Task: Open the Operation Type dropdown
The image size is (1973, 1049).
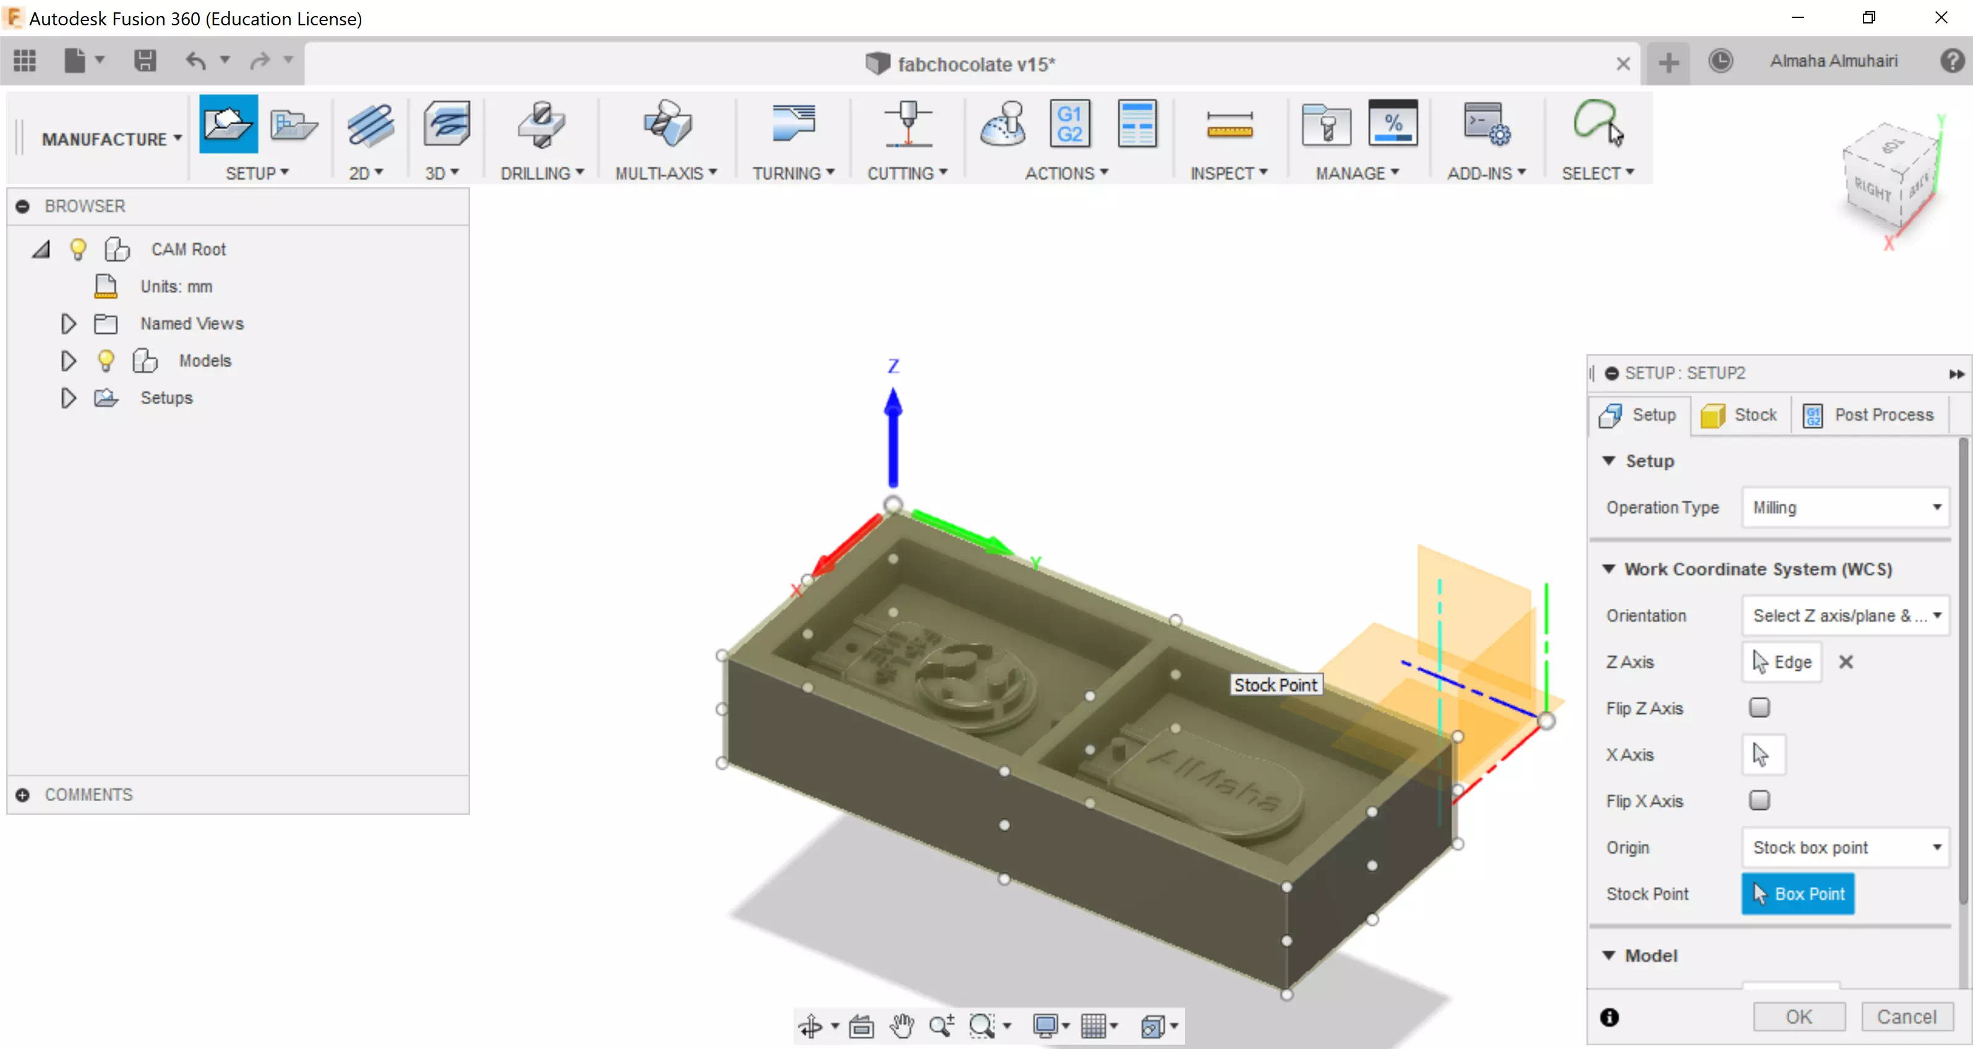Action: (x=1844, y=507)
